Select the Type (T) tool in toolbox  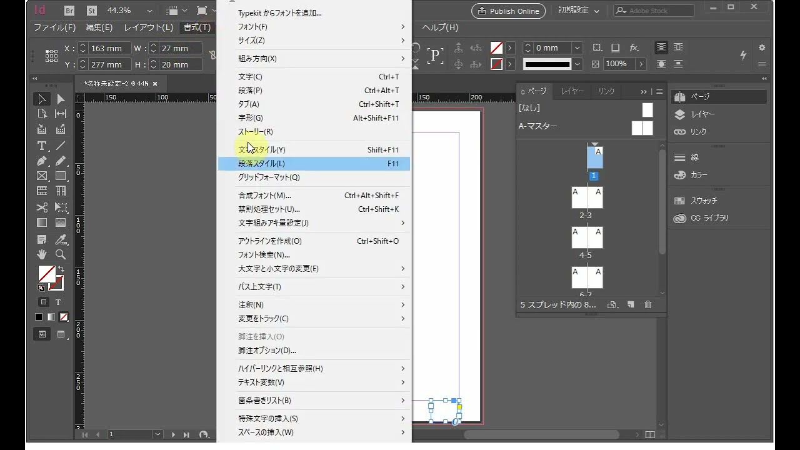click(x=42, y=146)
